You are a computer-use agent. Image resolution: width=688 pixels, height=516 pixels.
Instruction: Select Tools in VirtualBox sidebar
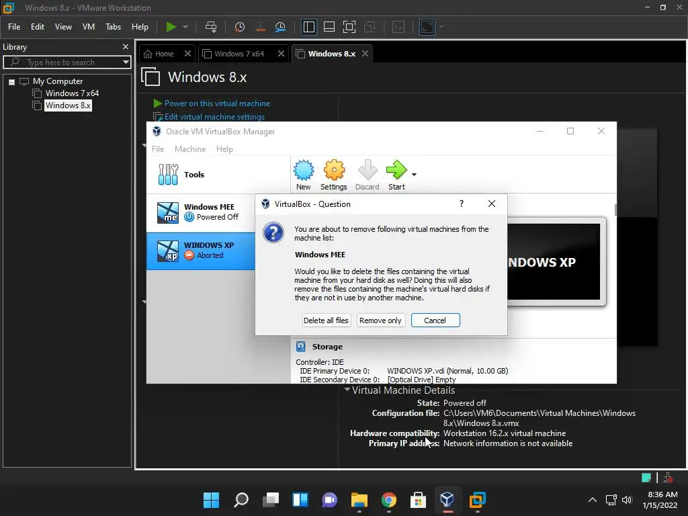pos(218,175)
